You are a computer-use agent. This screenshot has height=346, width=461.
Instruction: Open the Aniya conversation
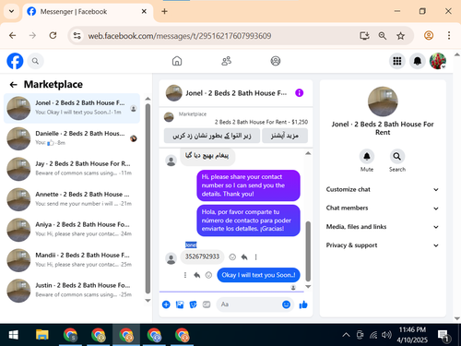(72, 230)
